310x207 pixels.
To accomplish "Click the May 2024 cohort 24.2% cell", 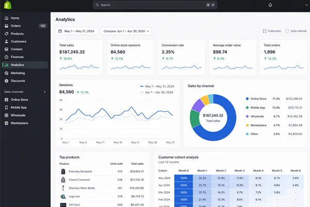I will tap(202, 178).
